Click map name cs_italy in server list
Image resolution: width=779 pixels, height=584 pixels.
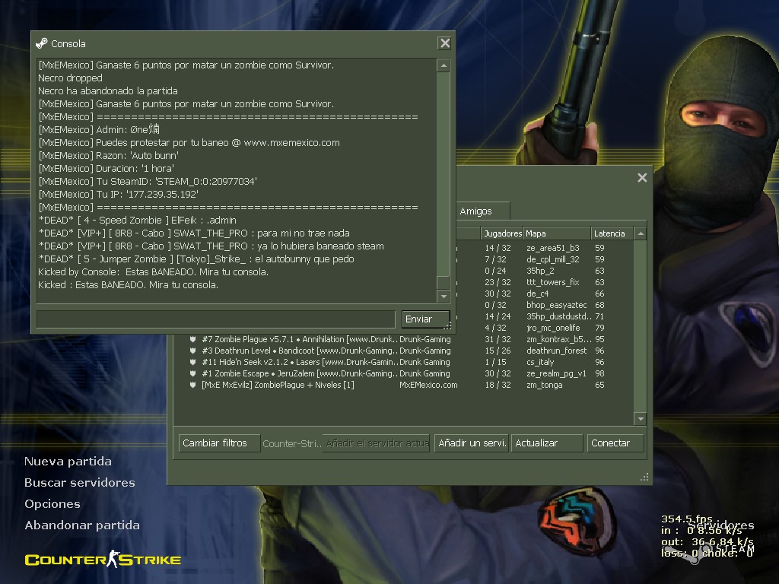pyautogui.click(x=540, y=362)
